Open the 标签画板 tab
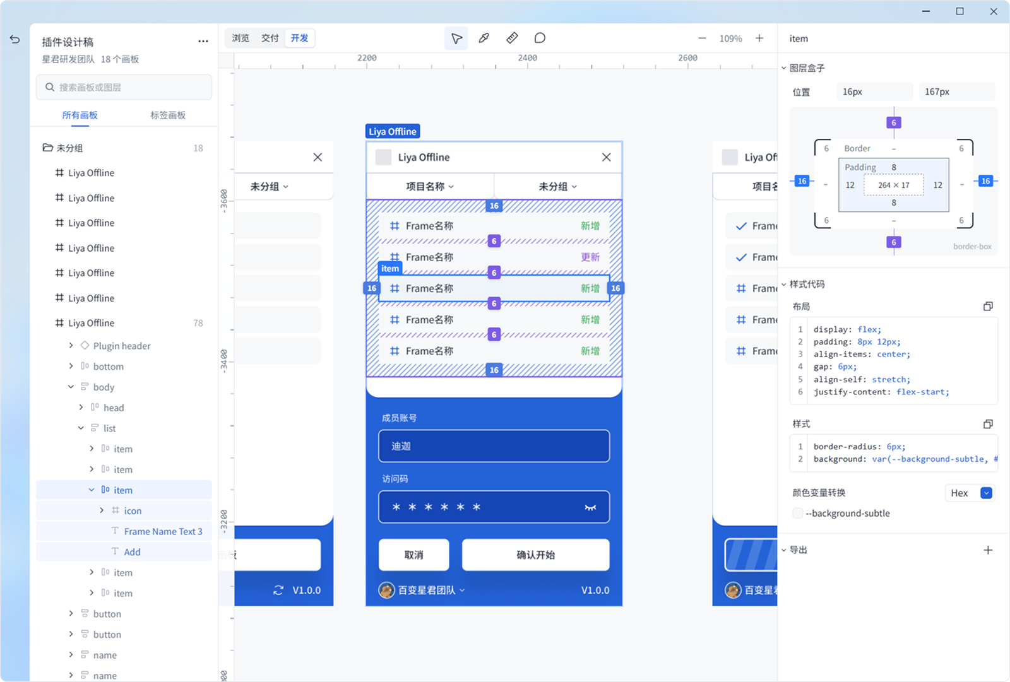The image size is (1010, 682). pos(168,115)
